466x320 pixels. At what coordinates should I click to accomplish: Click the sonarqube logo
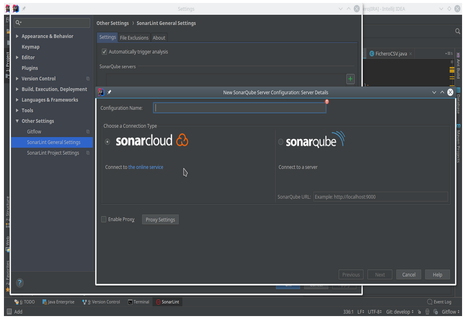tap(315, 140)
